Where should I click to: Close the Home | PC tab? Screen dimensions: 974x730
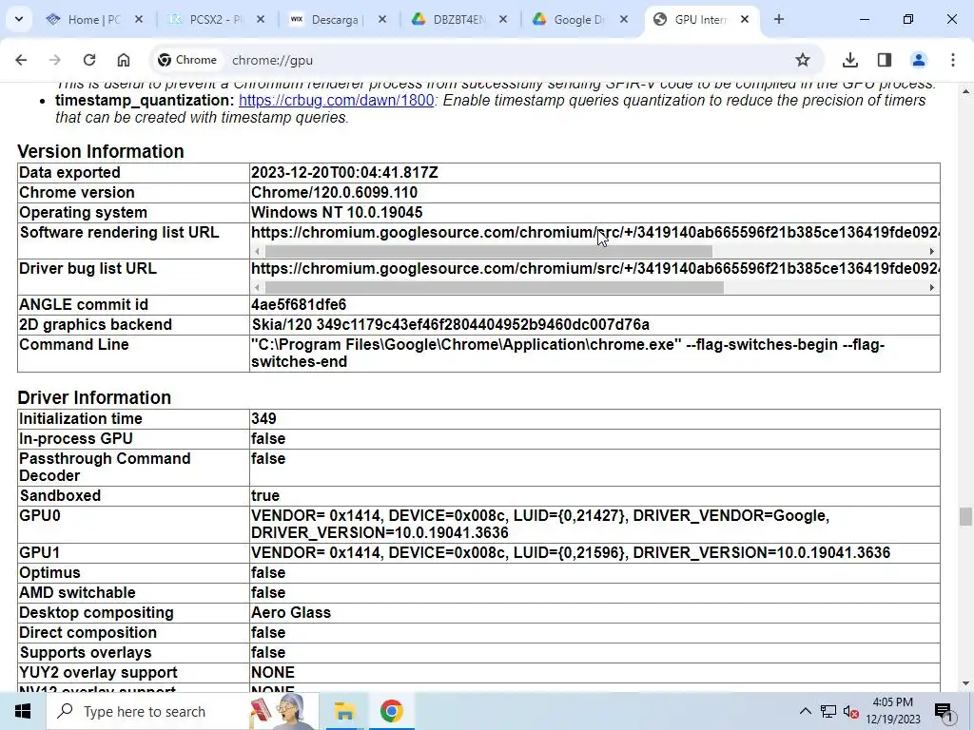[139, 20]
